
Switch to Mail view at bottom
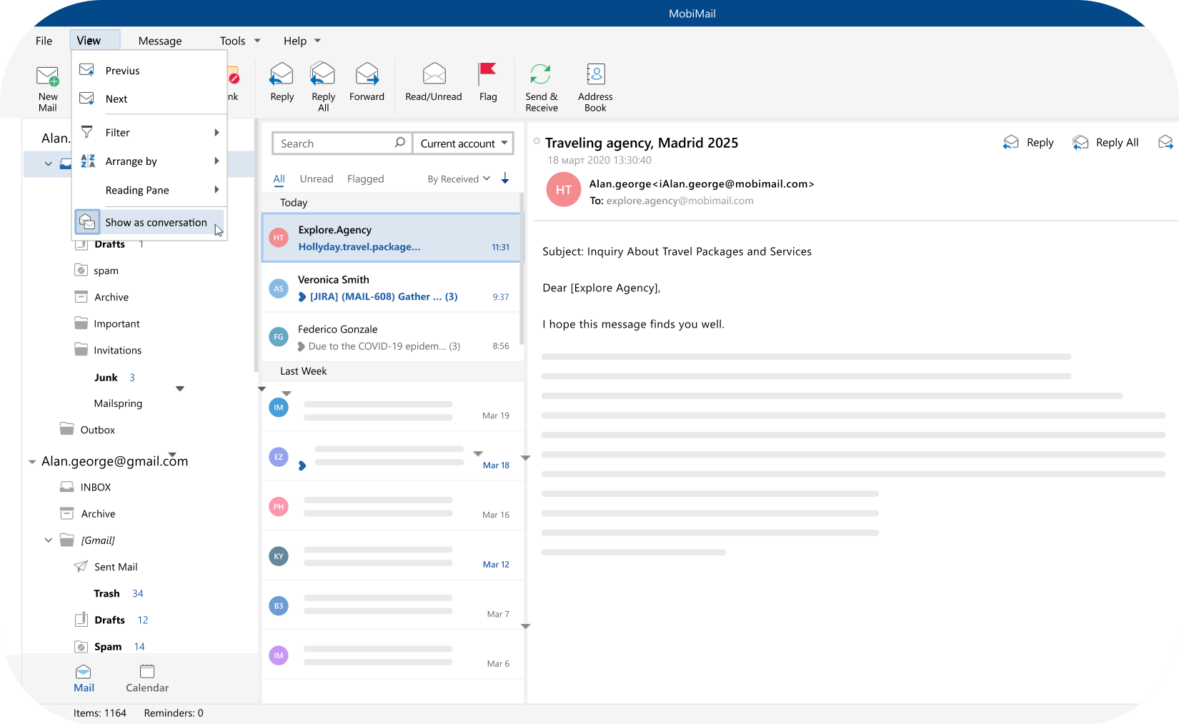point(84,679)
